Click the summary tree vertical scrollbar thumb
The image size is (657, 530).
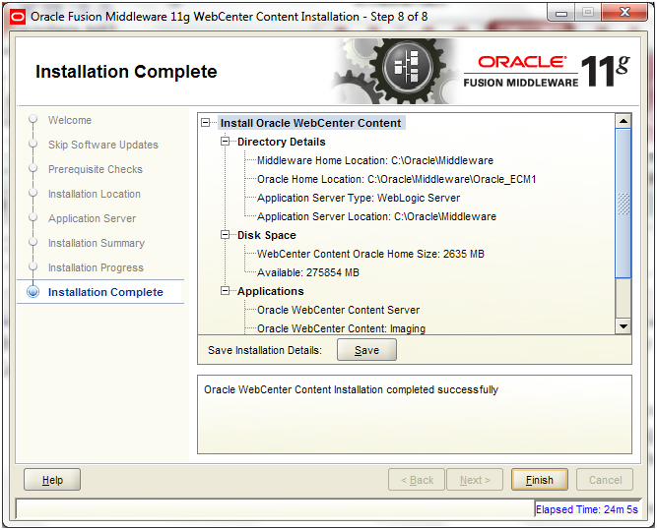624,204
